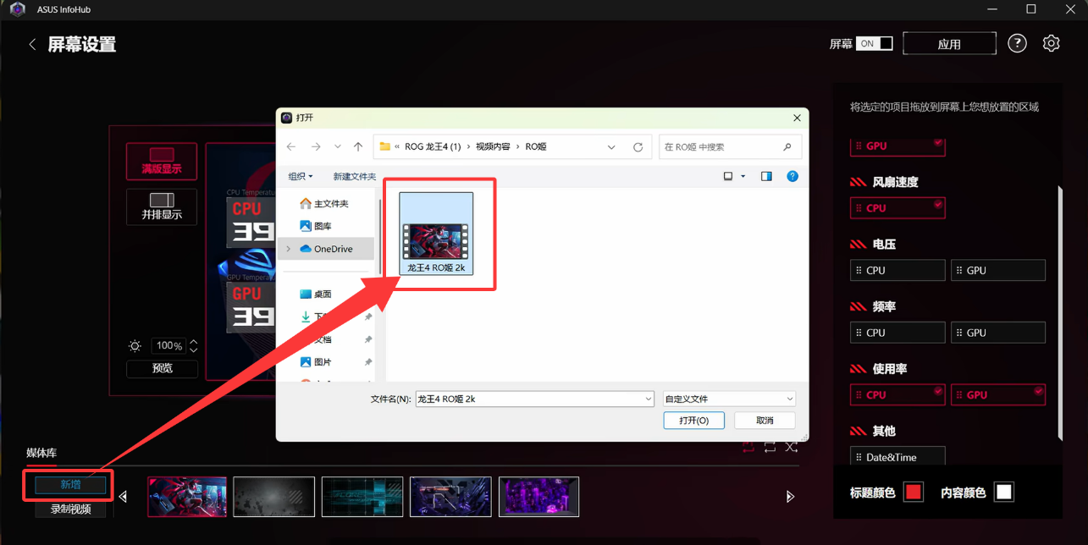Click the shuffle playback icon

(792, 447)
